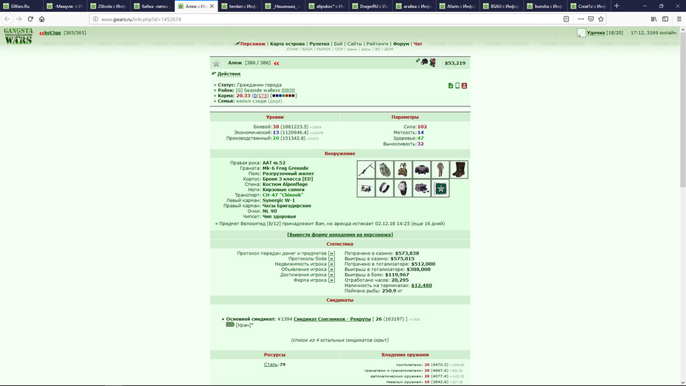Click the grey star next to Алеж
This screenshot has width=686, height=386.
pyautogui.click(x=216, y=63)
